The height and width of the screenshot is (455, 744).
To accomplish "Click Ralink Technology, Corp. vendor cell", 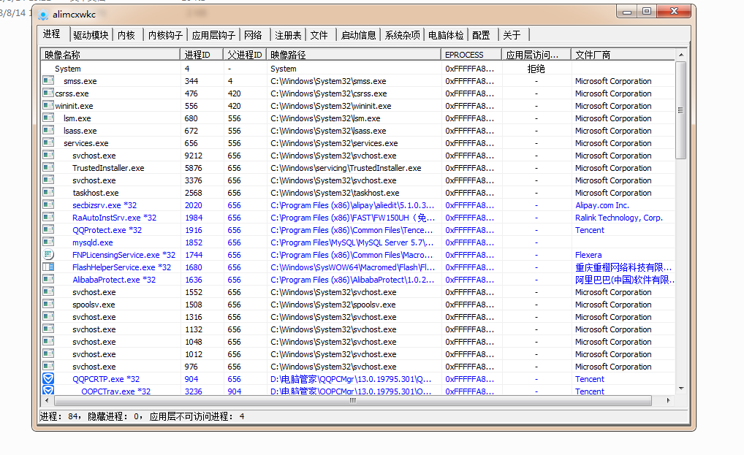I will [x=619, y=218].
